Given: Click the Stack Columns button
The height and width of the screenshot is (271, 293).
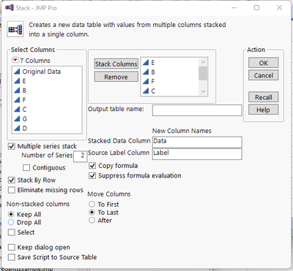Looking at the screenshot, I should (116, 64).
